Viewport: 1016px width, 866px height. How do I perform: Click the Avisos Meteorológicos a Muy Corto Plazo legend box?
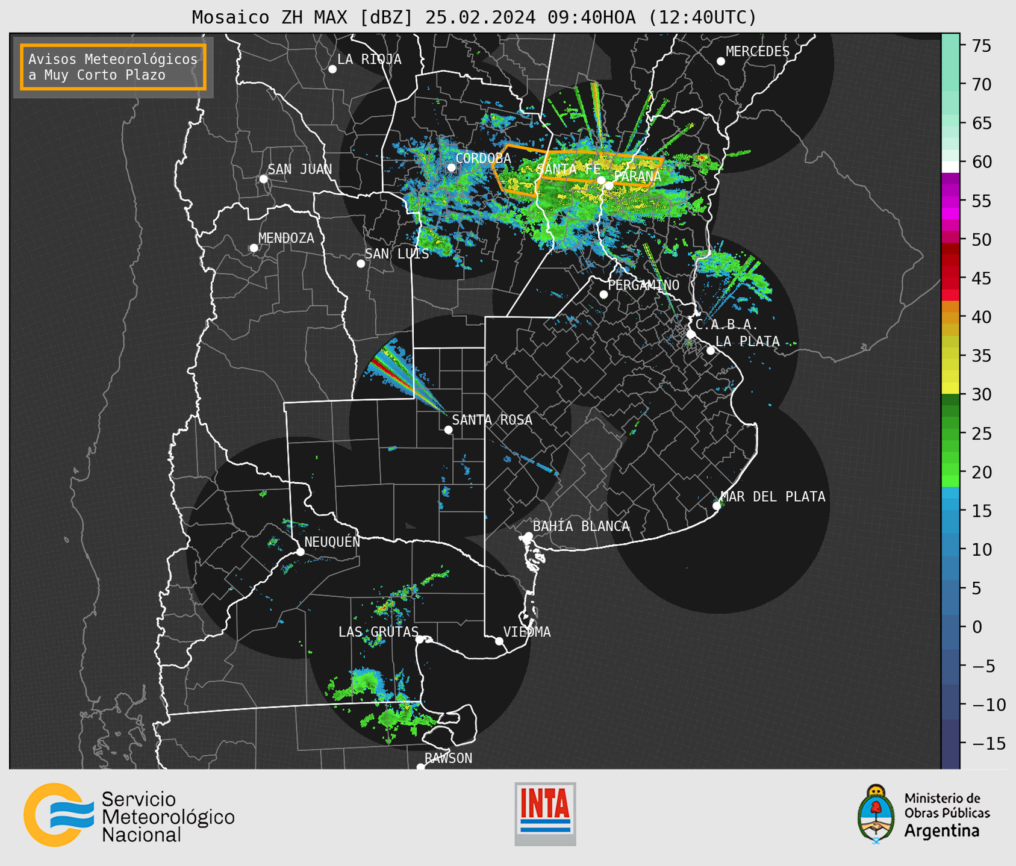coord(113,67)
